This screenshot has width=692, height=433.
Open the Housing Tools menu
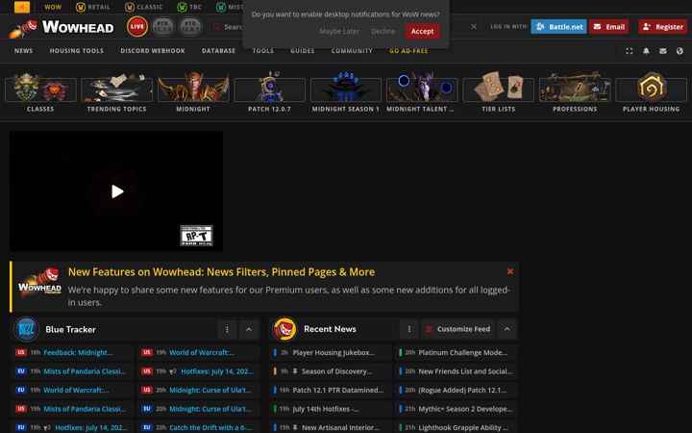coord(76,51)
